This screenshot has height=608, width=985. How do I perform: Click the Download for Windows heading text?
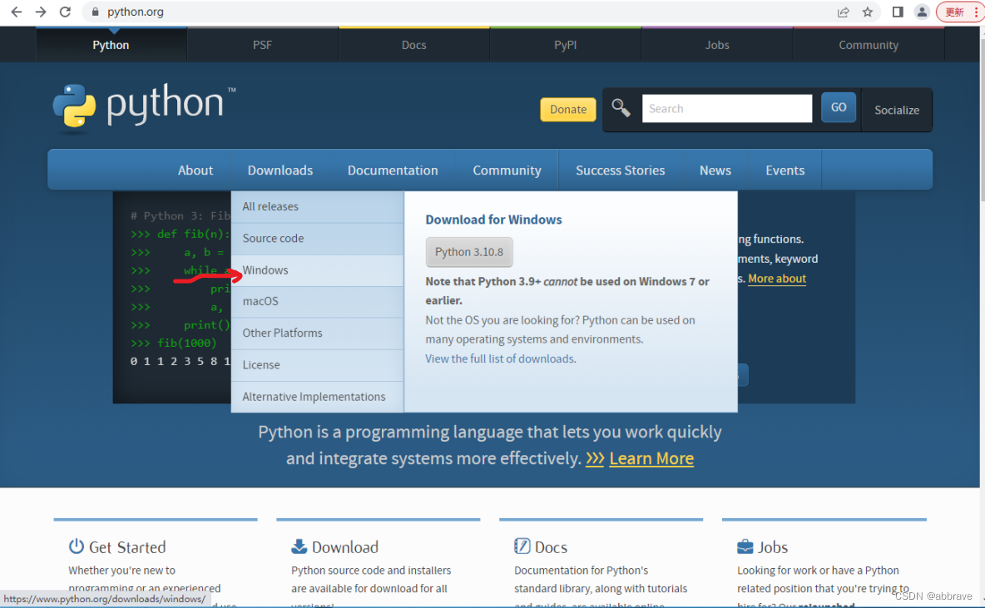(494, 220)
